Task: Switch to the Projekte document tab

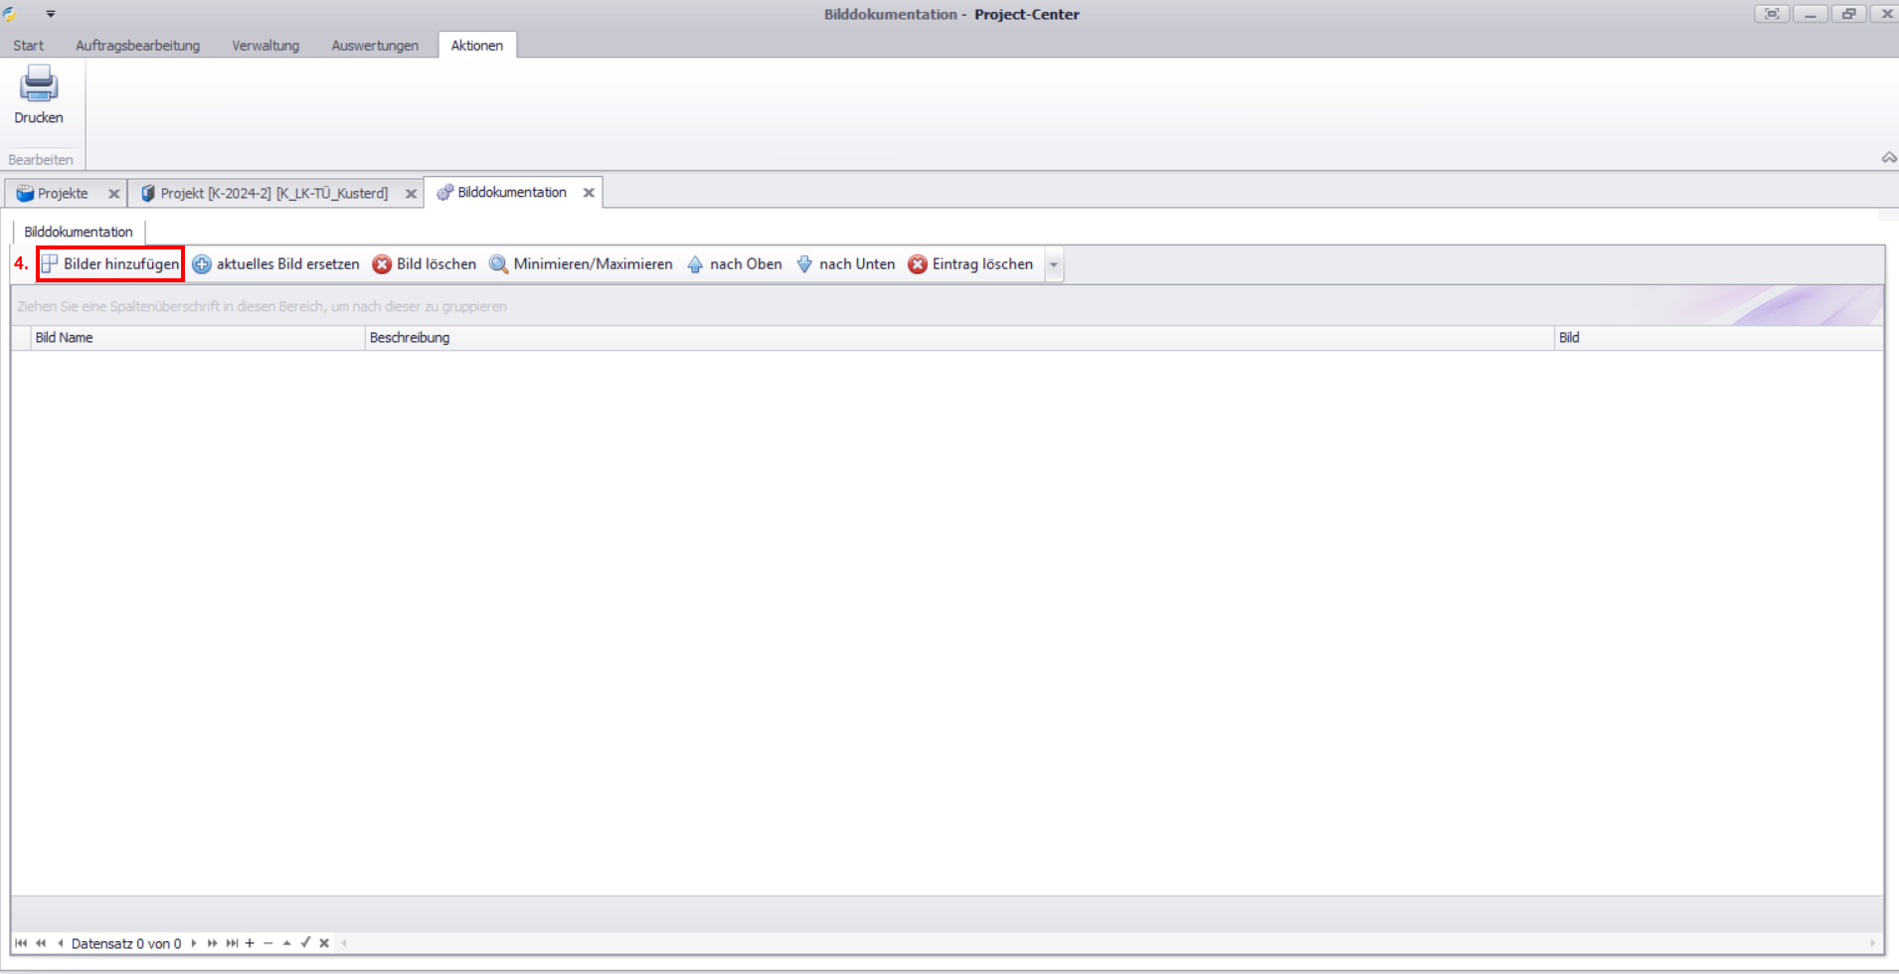Action: pos(62,194)
